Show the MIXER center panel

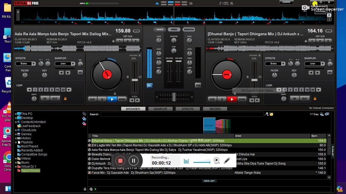[x=160, y=29]
